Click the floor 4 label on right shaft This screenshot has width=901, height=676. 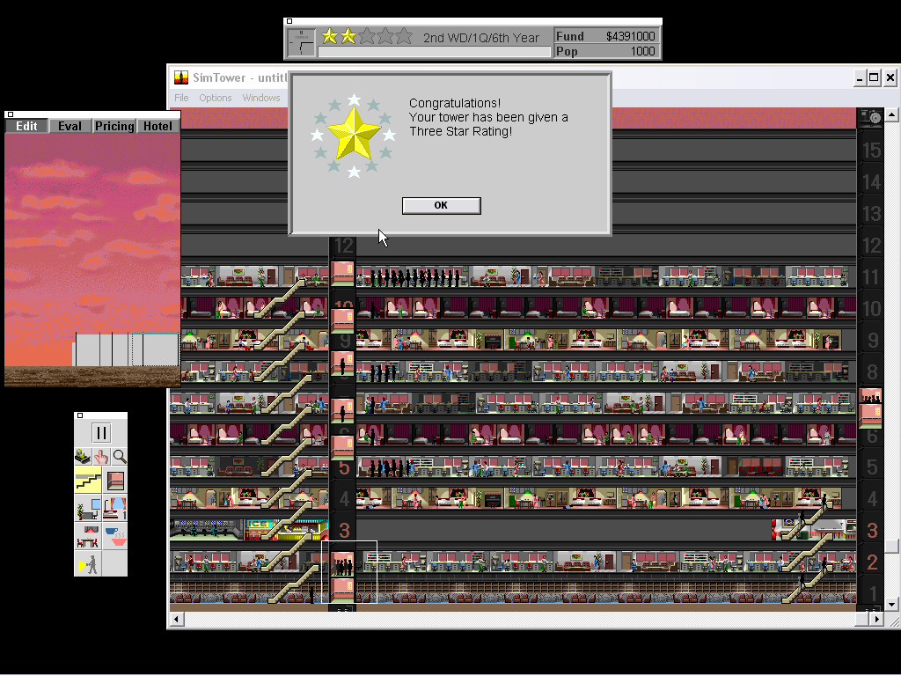click(873, 498)
